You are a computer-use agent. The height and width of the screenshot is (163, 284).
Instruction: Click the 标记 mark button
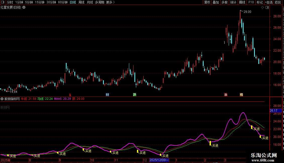(x=260, y=2)
